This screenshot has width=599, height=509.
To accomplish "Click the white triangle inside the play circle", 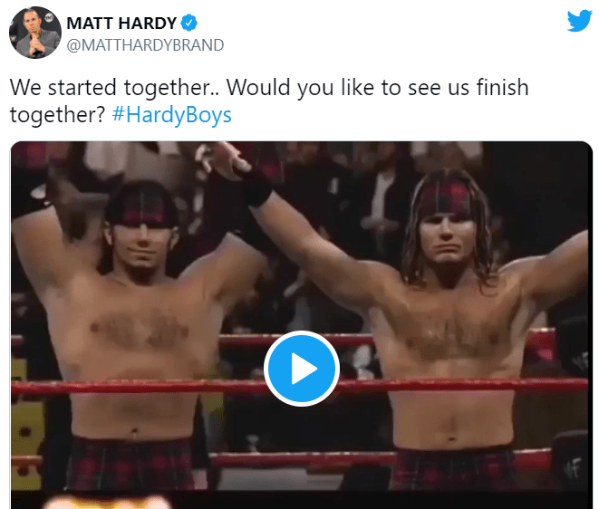I will tap(304, 369).
